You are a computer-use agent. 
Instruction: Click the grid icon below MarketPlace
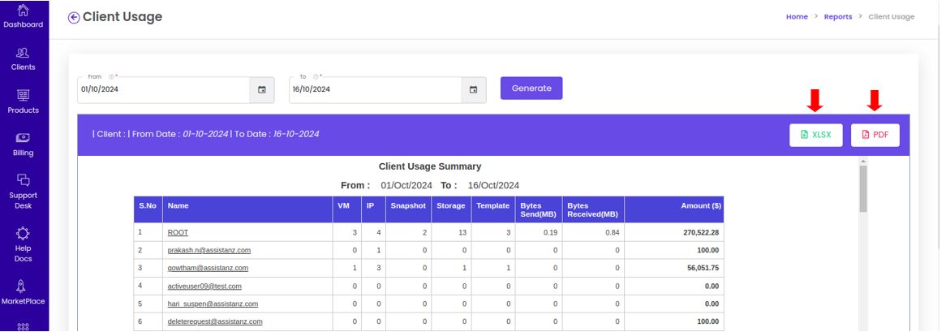point(23,326)
